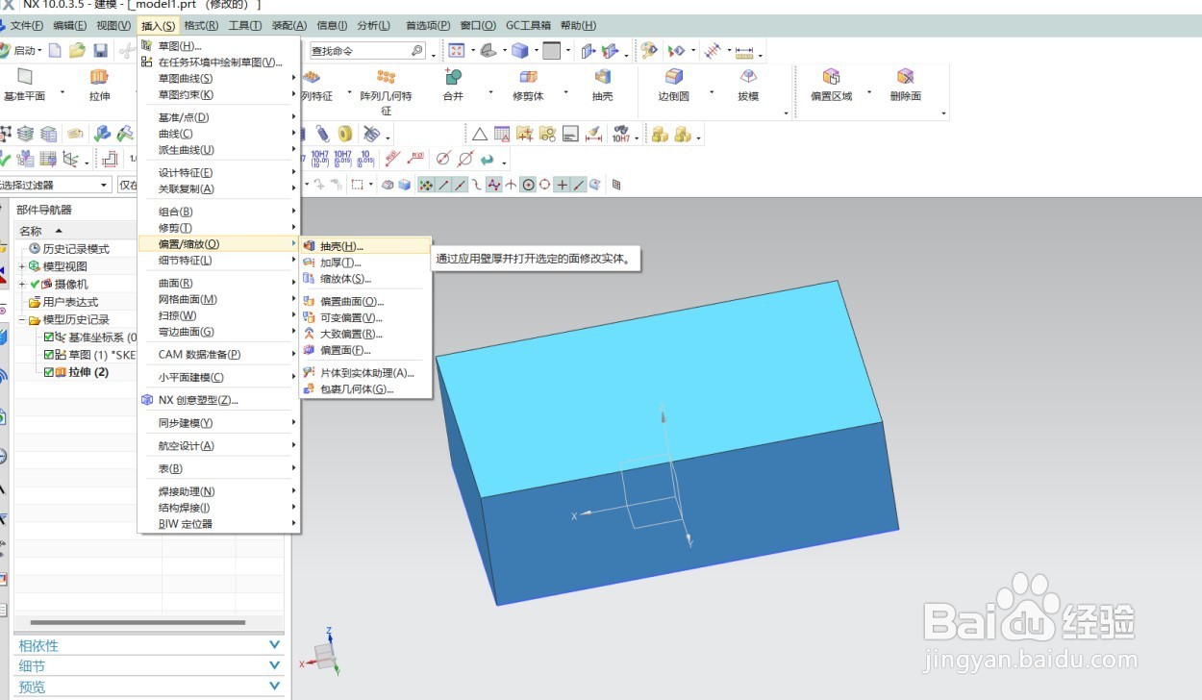
Task: Click the 拔模 (draft) tool icon
Action: [x=748, y=76]
